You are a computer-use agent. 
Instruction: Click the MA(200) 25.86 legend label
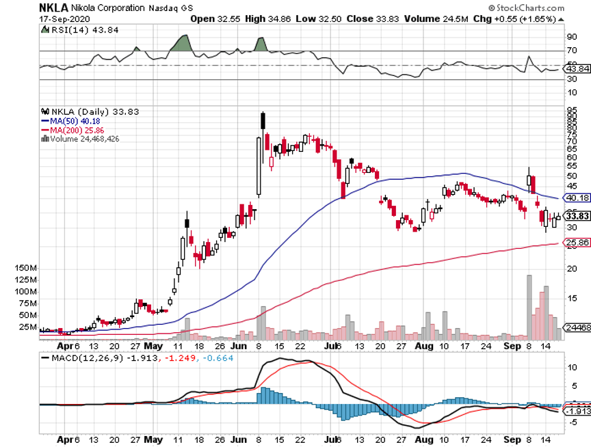(77, 131)
